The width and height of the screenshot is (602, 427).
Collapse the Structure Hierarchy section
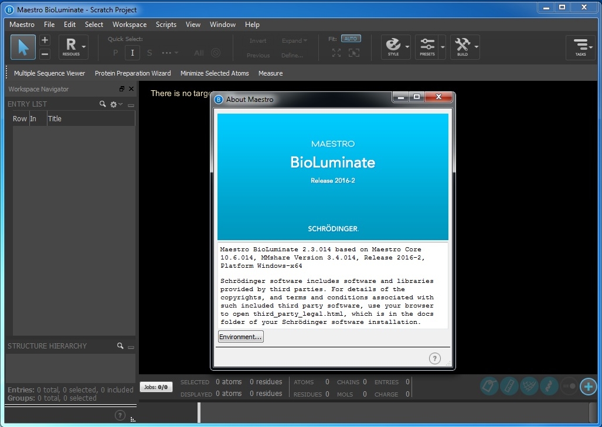(x=131, y=347)
